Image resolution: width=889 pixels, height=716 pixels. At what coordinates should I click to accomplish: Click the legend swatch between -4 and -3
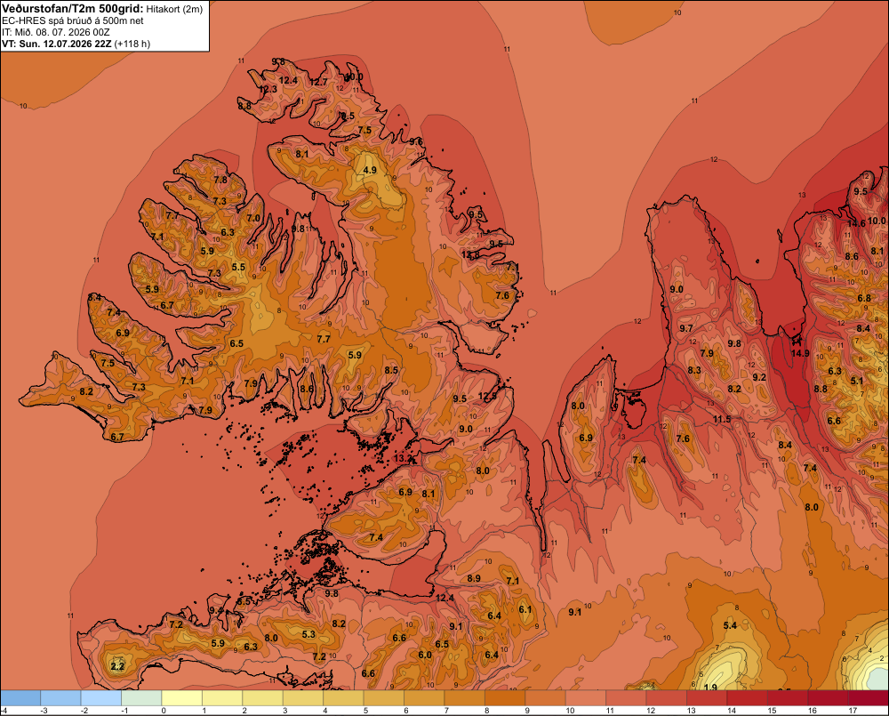(x=20, y=698)
